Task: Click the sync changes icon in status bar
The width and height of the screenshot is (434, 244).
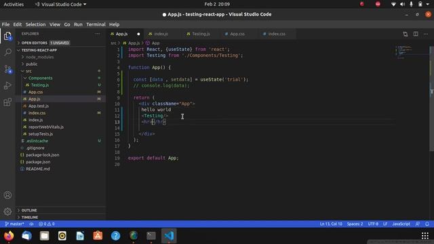Action: click(31, 224)
